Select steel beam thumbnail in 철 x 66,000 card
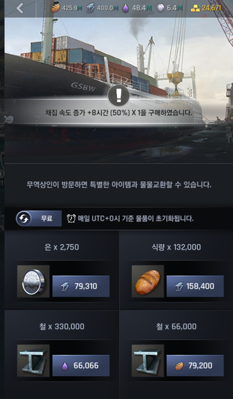233x399 pixels. pos(148,360)
